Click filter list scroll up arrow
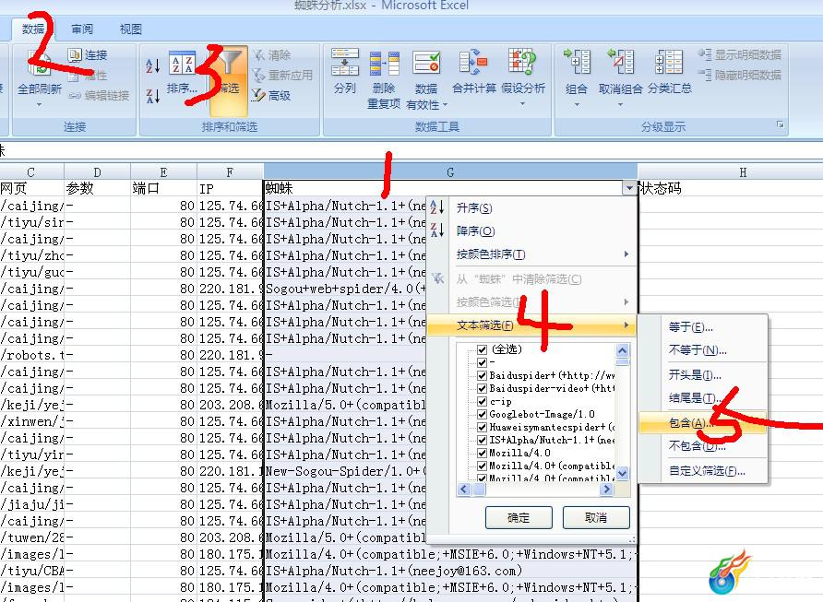This screenshot has height=602, width=823. 623,350
